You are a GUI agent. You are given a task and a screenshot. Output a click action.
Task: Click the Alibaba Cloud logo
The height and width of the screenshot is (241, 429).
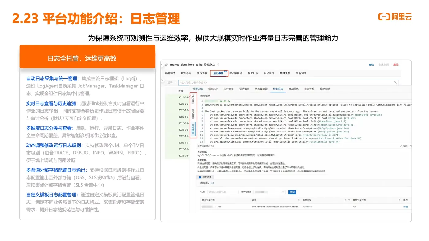tap(395, 17)
